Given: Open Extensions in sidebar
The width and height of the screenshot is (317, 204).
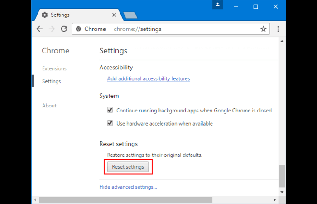Looking at the screenshot, I should click(54, 68).
